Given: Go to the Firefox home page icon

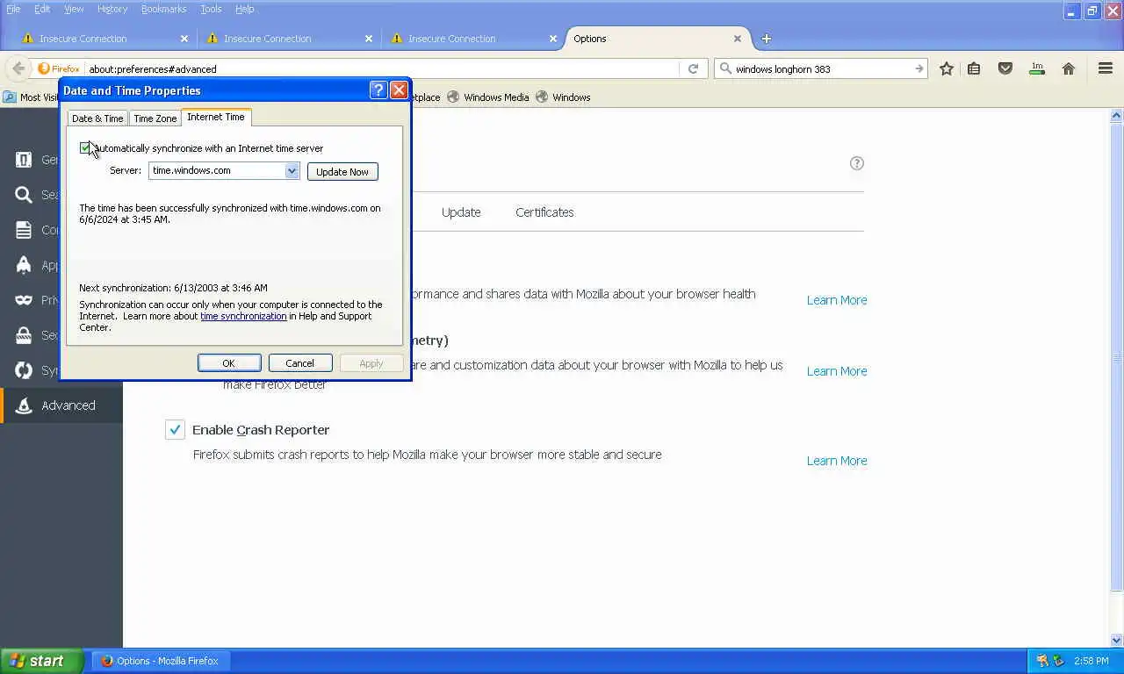Looking at the screenshot, I should [1069, 68].
